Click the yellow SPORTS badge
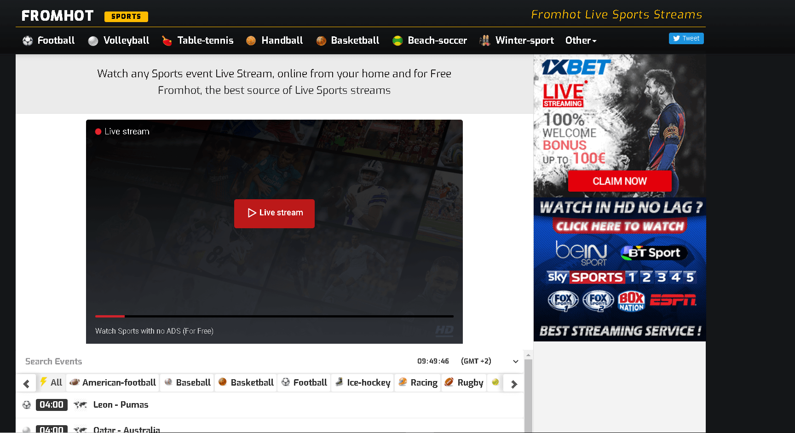This screenshot has height=433, width=795. click(126, 17)
